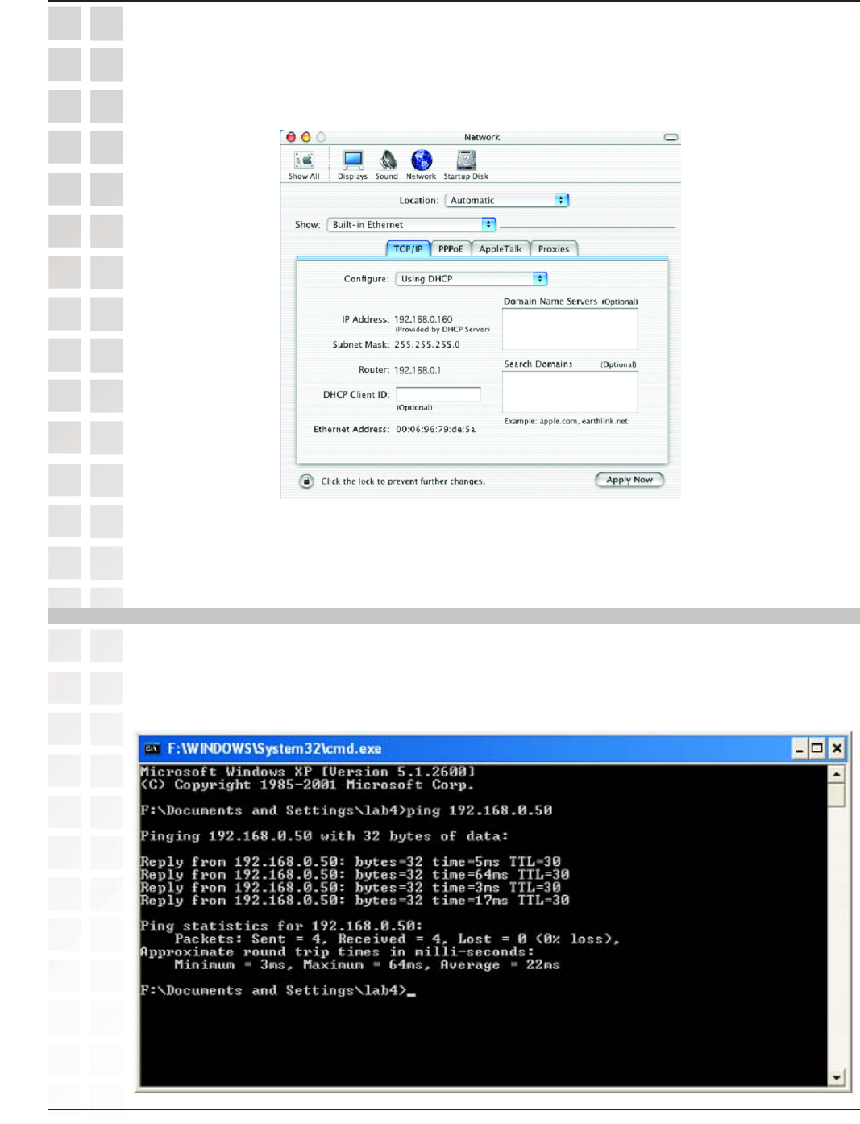The image size is (860, 1124).
Task: Open the Location dropdown set to Automatic
Action: (507, 200)
